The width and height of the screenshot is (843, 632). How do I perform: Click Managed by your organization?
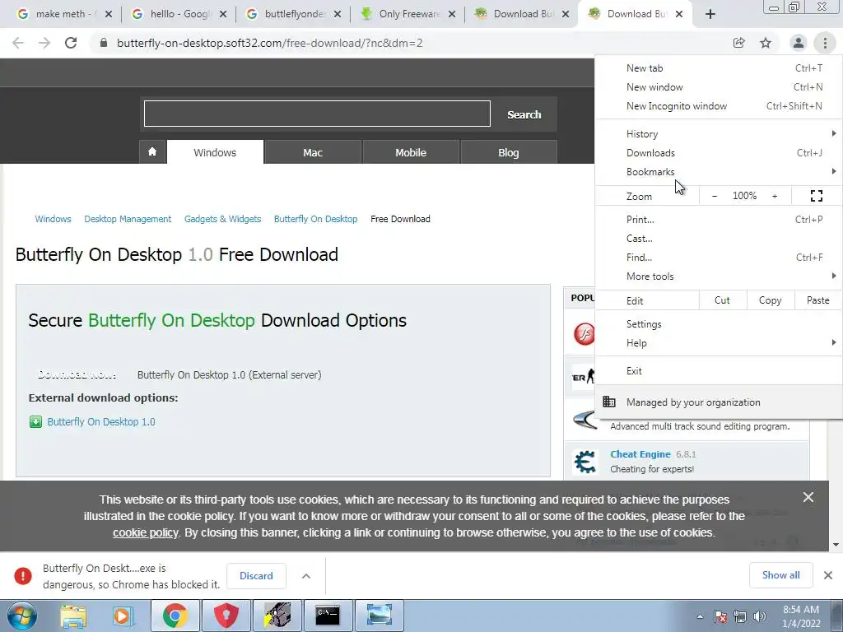718,402
